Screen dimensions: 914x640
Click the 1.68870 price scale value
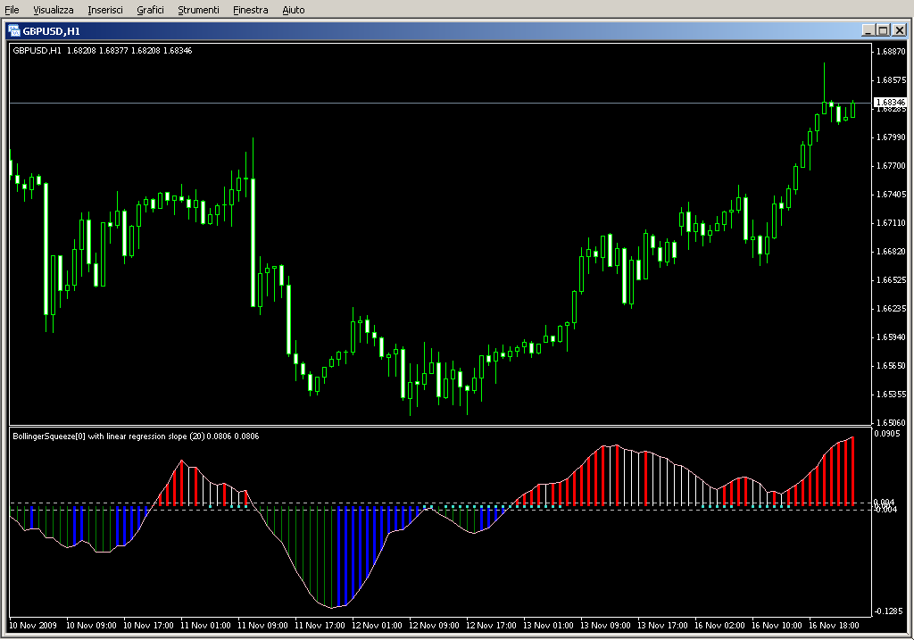coord(891,51)
